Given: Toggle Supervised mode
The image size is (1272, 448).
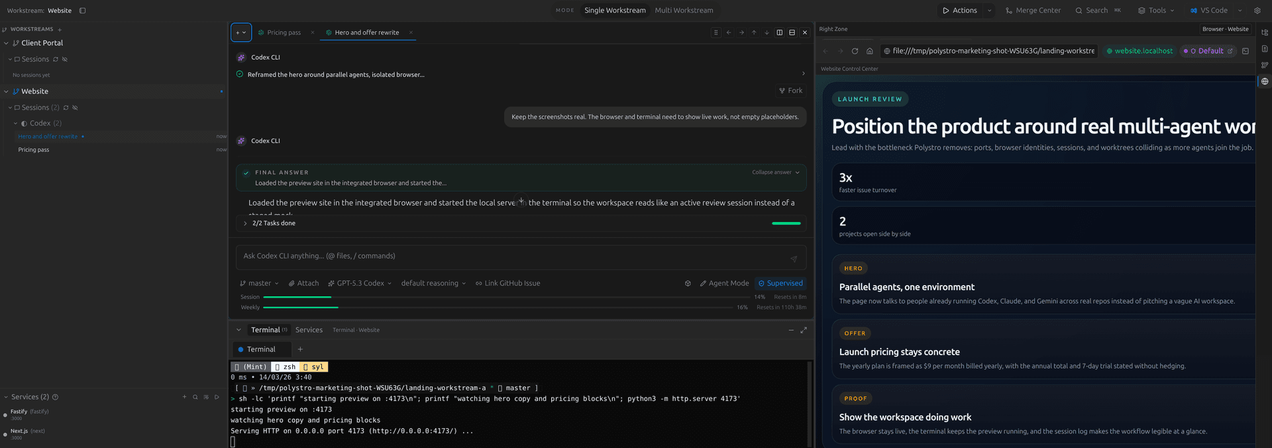Looking at the screenshot, I should [x=780, y=283].
